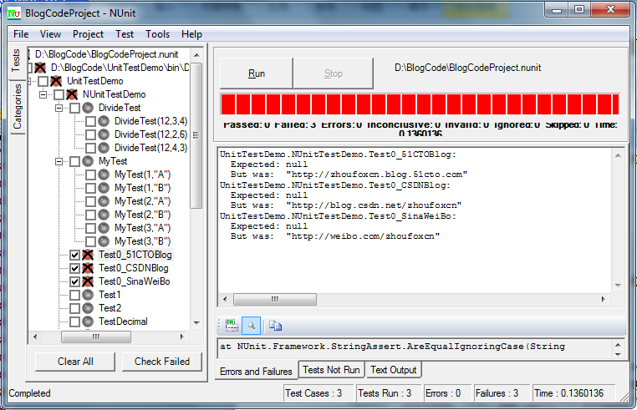Click the failed icon next to NUnitTestDemo
The image size is (637, 410).
[x=72, y=94]
